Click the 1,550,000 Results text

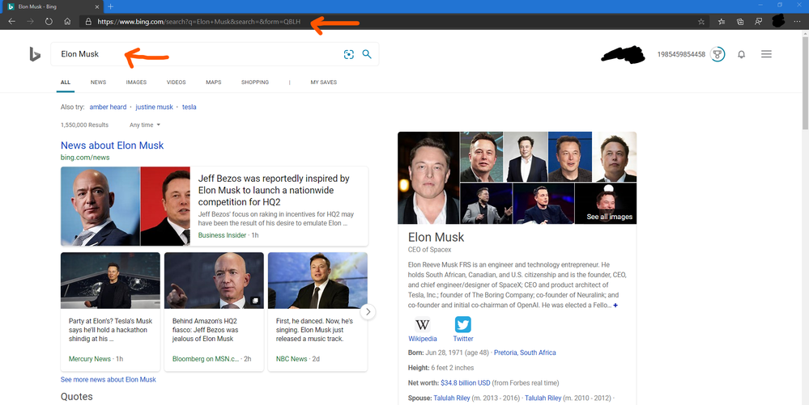(84, 124)
